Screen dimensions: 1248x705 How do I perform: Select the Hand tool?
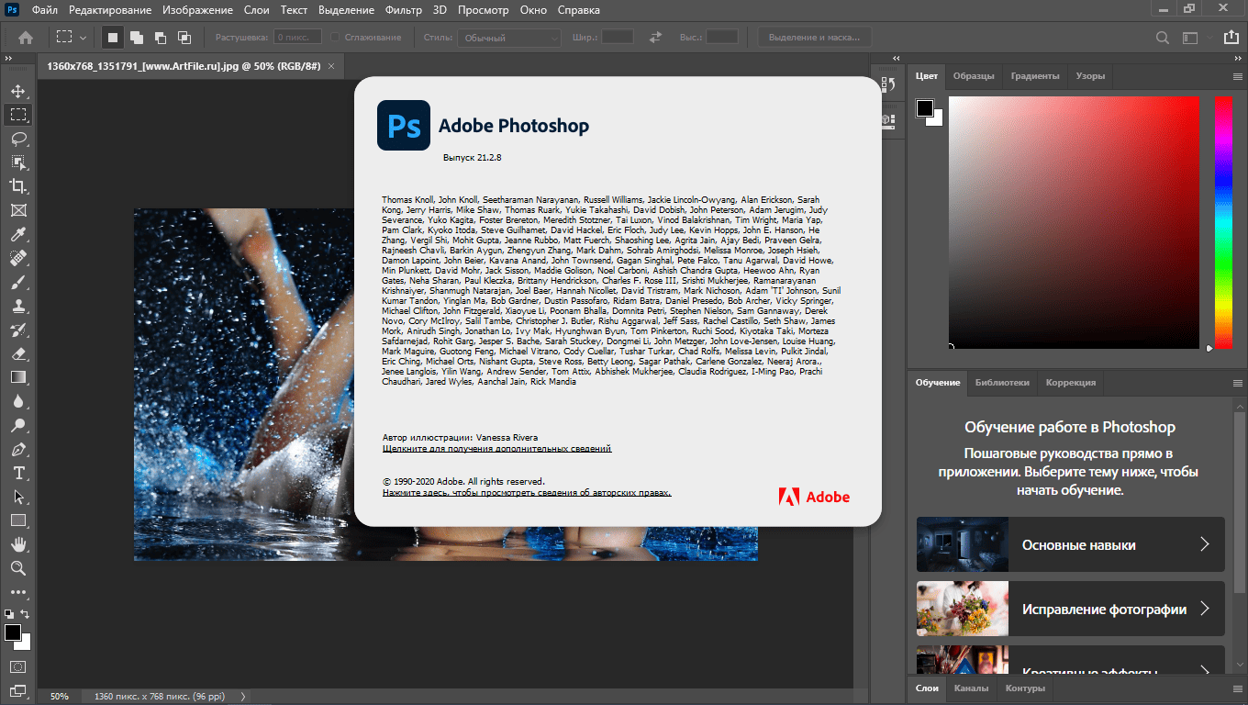click(18, 544)
